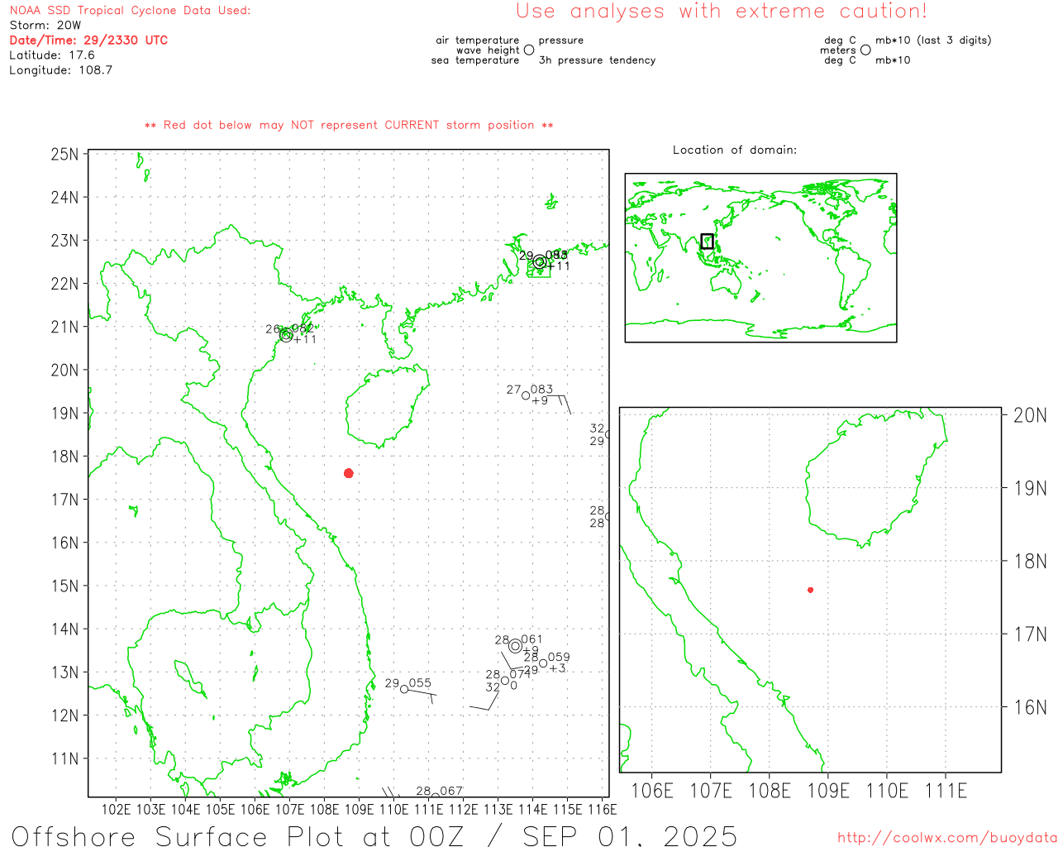
Task: Click the 'meters' units label
Action: [838, 50]
